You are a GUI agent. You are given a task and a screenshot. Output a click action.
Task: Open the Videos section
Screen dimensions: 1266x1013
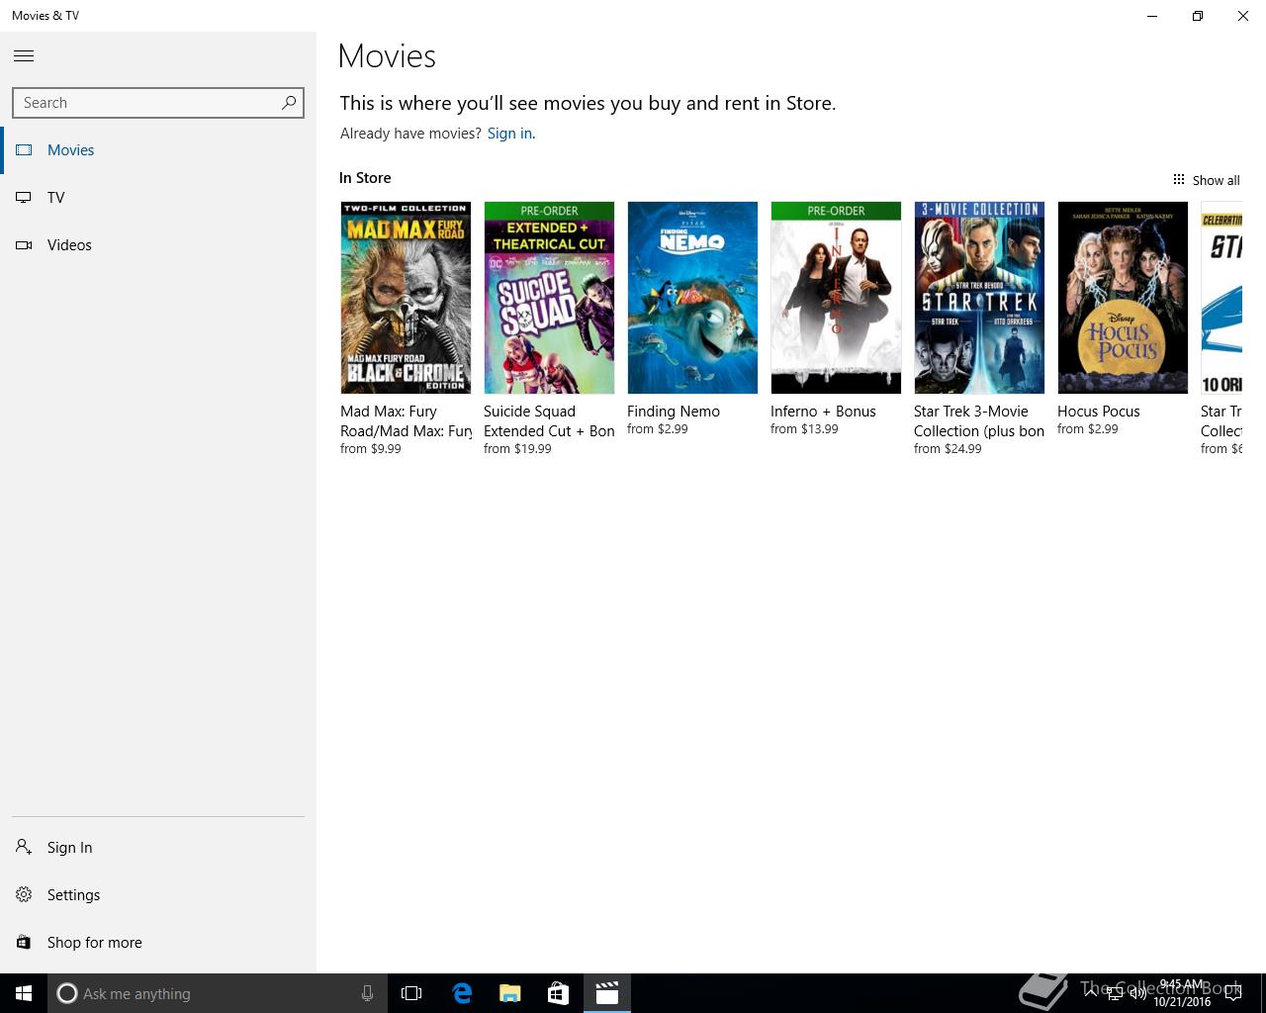tap(158, 245)
